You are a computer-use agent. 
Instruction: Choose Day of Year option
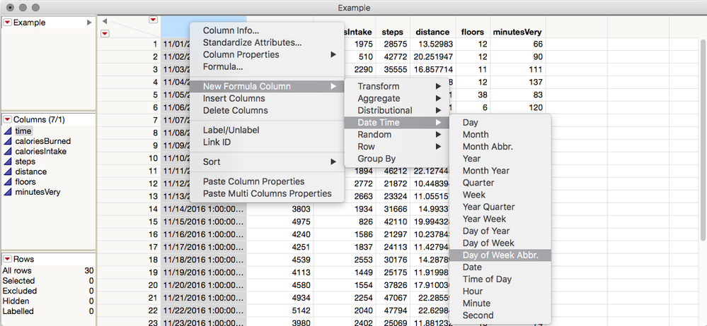(500, 231)
